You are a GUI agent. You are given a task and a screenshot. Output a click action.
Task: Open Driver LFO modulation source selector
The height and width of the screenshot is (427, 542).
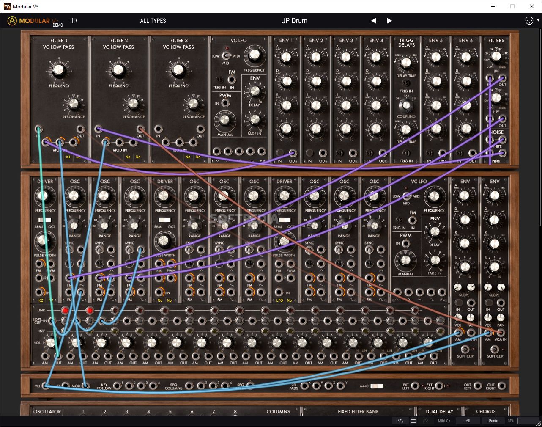pyautogui.click(x=280, y=300)
